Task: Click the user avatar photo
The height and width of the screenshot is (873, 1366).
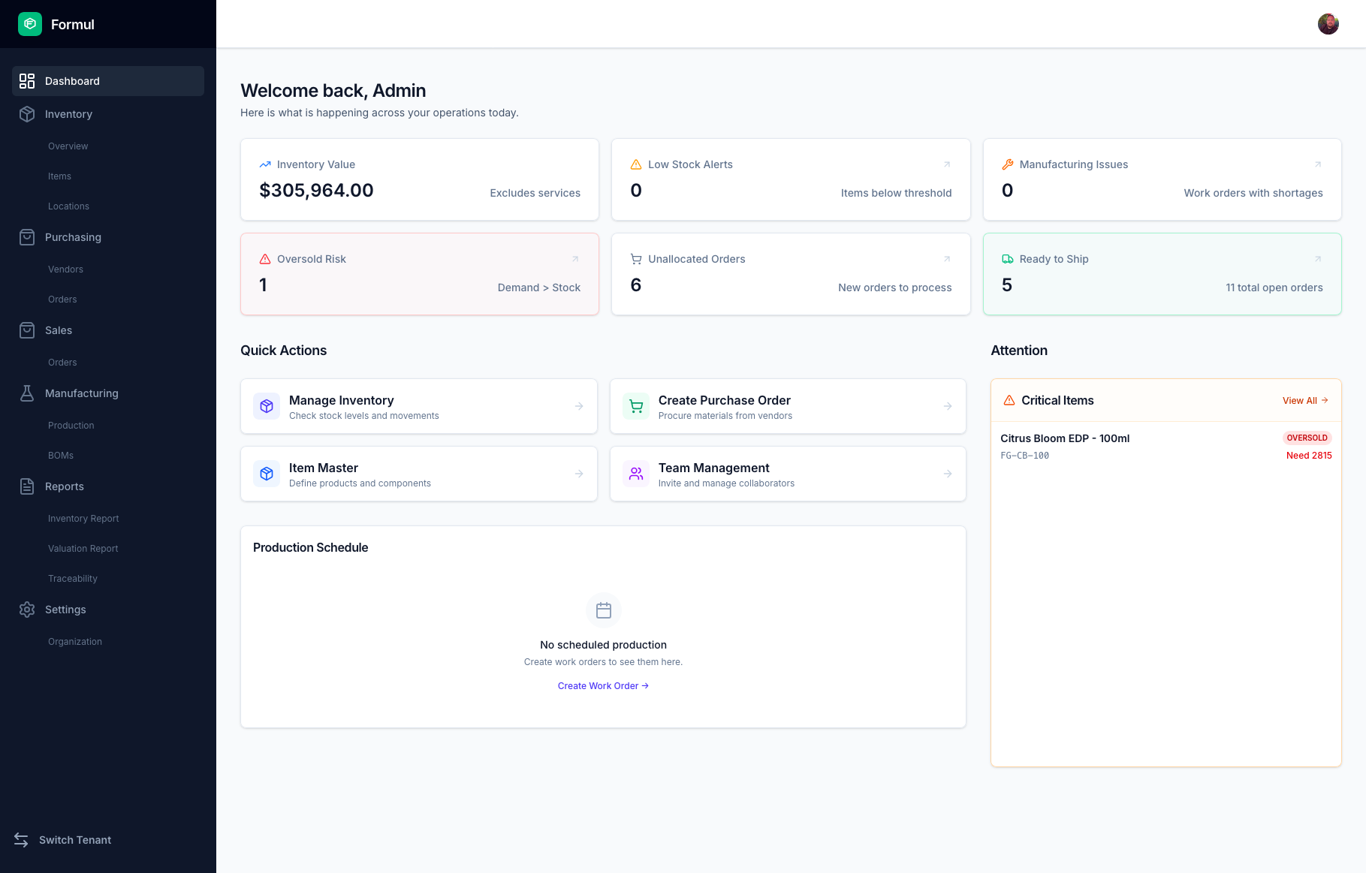Action: (1328, 23)
